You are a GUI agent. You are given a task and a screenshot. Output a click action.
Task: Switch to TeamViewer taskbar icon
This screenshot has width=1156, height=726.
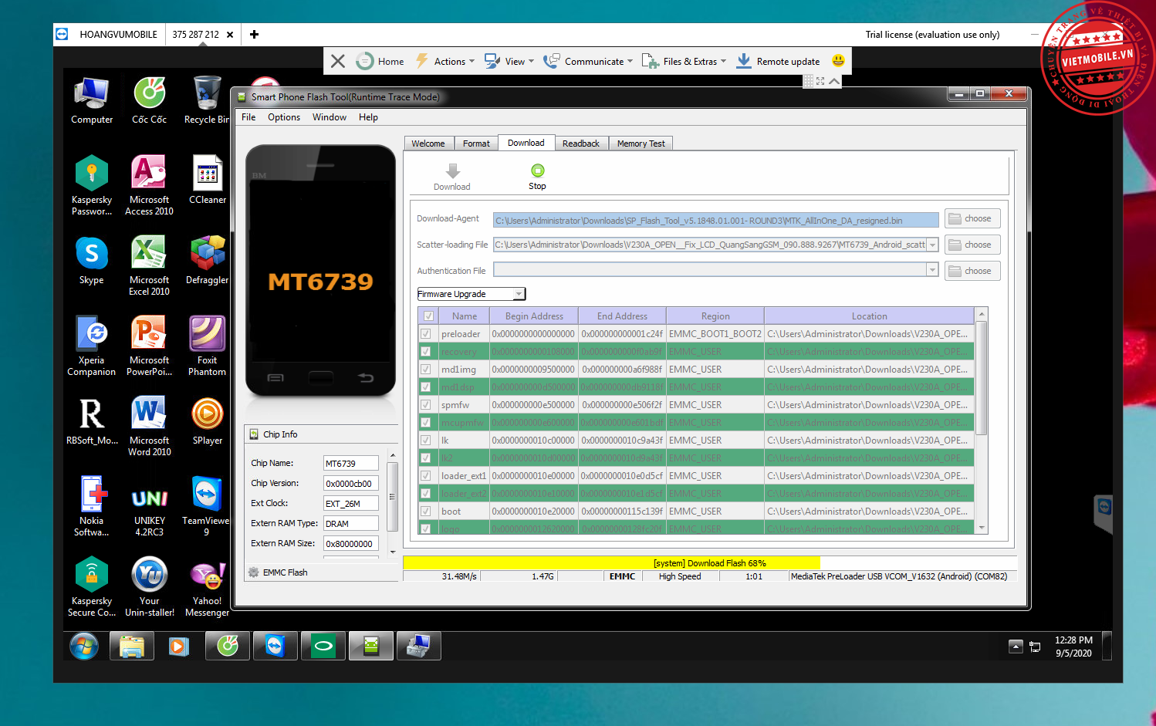click(x=275, y=646)
